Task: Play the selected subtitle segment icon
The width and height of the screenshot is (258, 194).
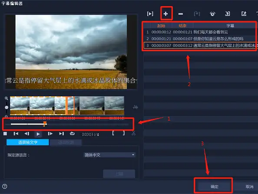Action: click(x=150, y=14)
